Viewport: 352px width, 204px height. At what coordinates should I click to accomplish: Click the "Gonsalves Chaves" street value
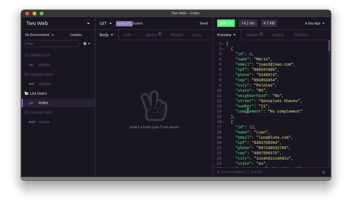coord(279,101)
